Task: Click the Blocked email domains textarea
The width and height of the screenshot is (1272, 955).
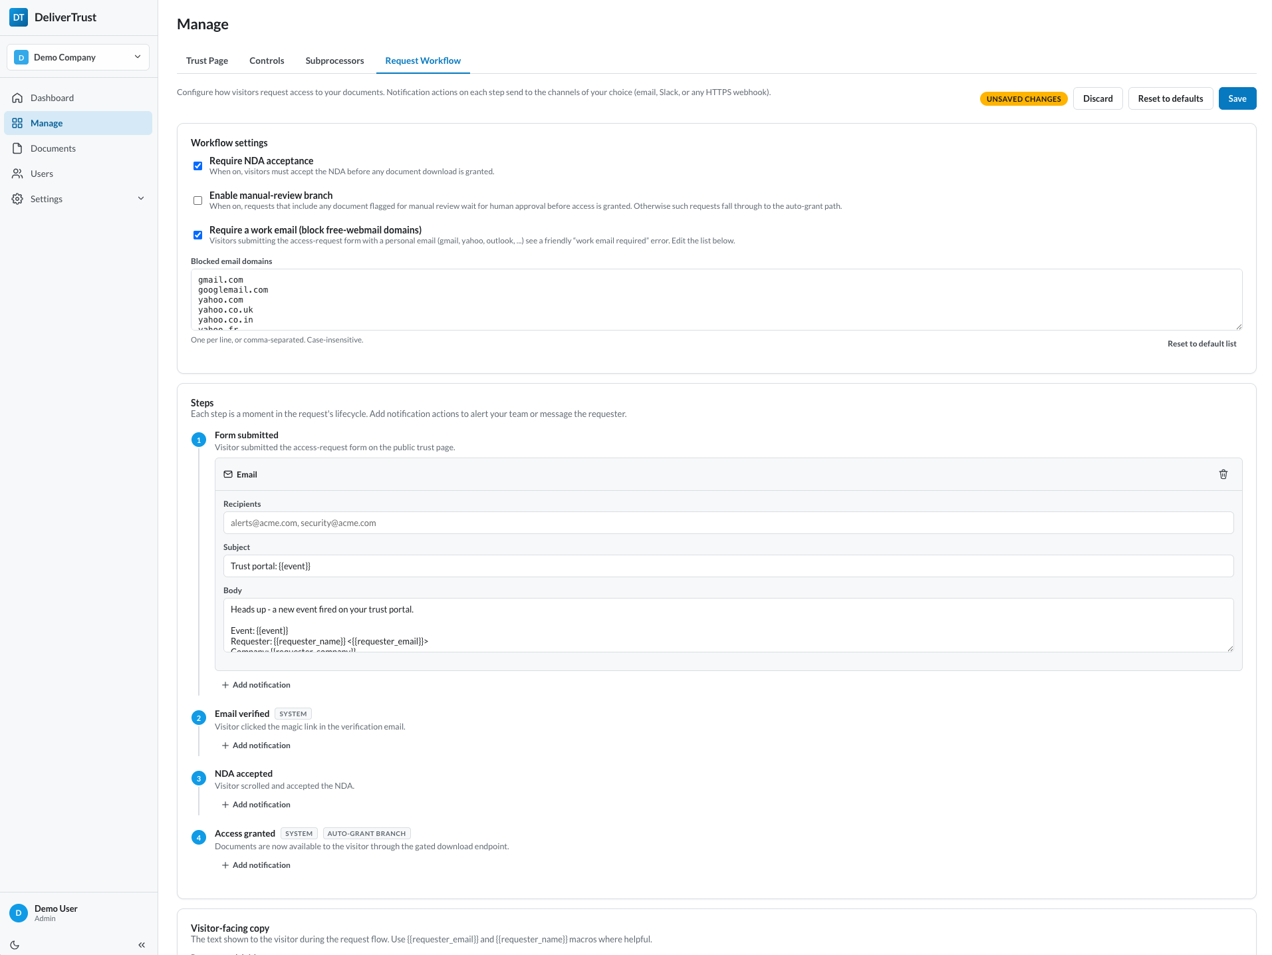Action: point(716,299)
